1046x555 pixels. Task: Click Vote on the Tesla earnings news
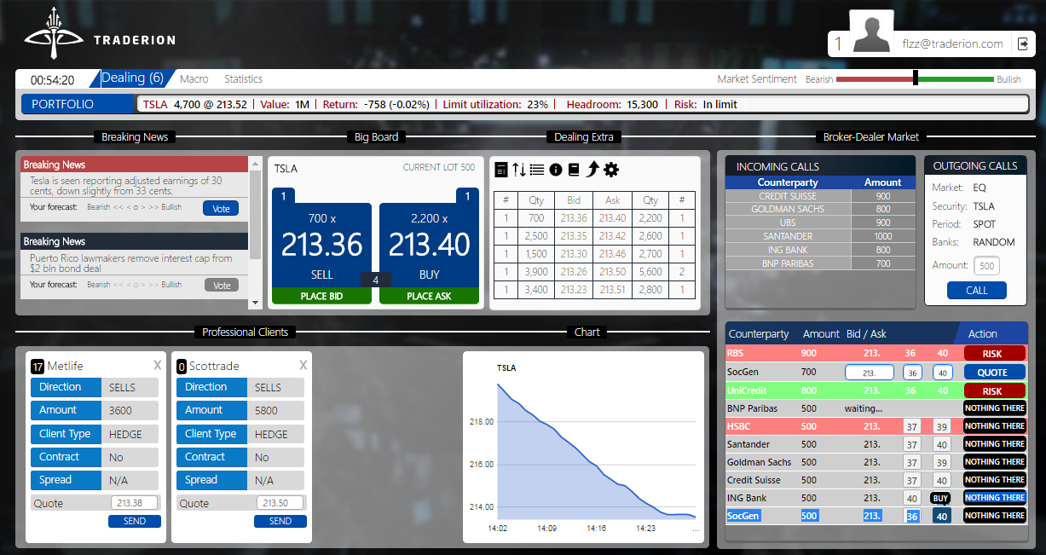pyautogui.click(x=221, y=208)
